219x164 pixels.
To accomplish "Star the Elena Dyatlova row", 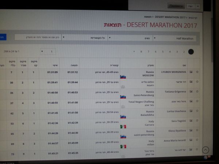I will (x=197, y=130).
